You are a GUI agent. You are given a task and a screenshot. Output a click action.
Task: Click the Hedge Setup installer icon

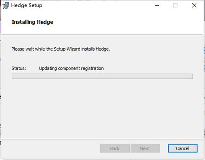tap(6, 5)
